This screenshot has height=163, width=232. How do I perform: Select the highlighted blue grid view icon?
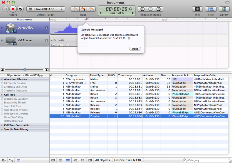[68, 160]
